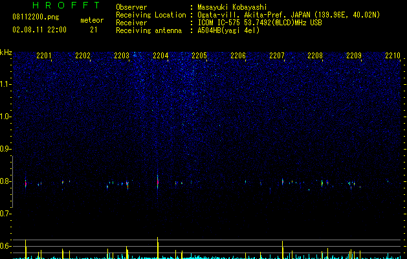
Task: Click the Receiving Location label
Action: pyautogui.click(x=151, y=15)
